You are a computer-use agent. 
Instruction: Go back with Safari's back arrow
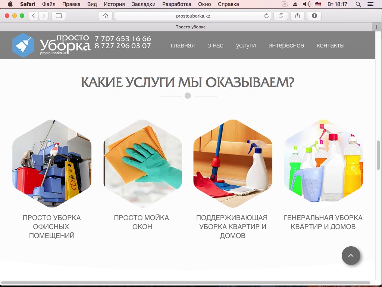(x=34, y=16)
